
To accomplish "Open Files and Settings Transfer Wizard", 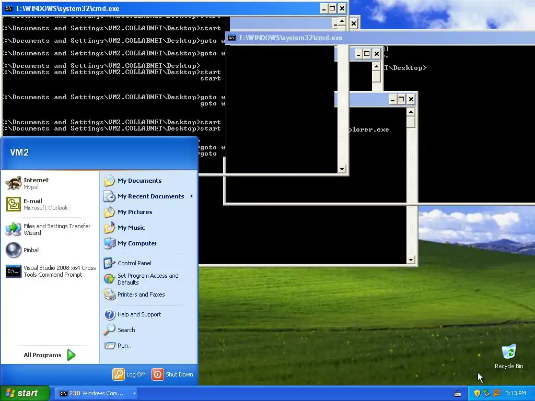I will coord(50,230).
